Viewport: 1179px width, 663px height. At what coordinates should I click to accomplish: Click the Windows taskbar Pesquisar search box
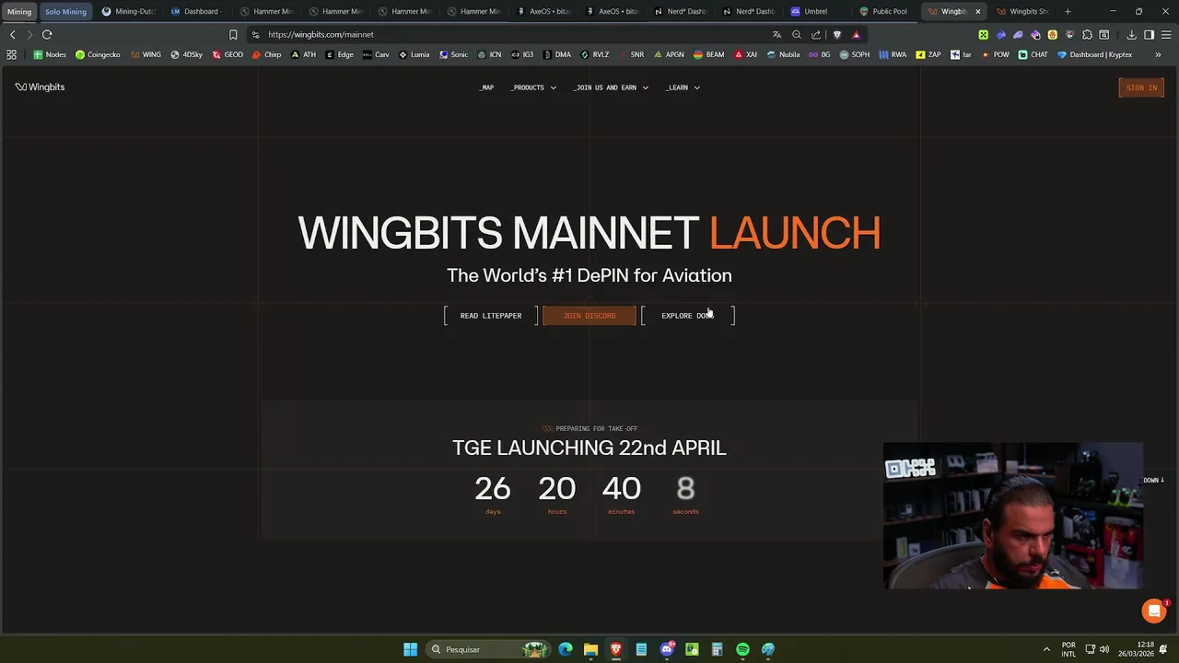pyautogui.click(x=486, y=649)
